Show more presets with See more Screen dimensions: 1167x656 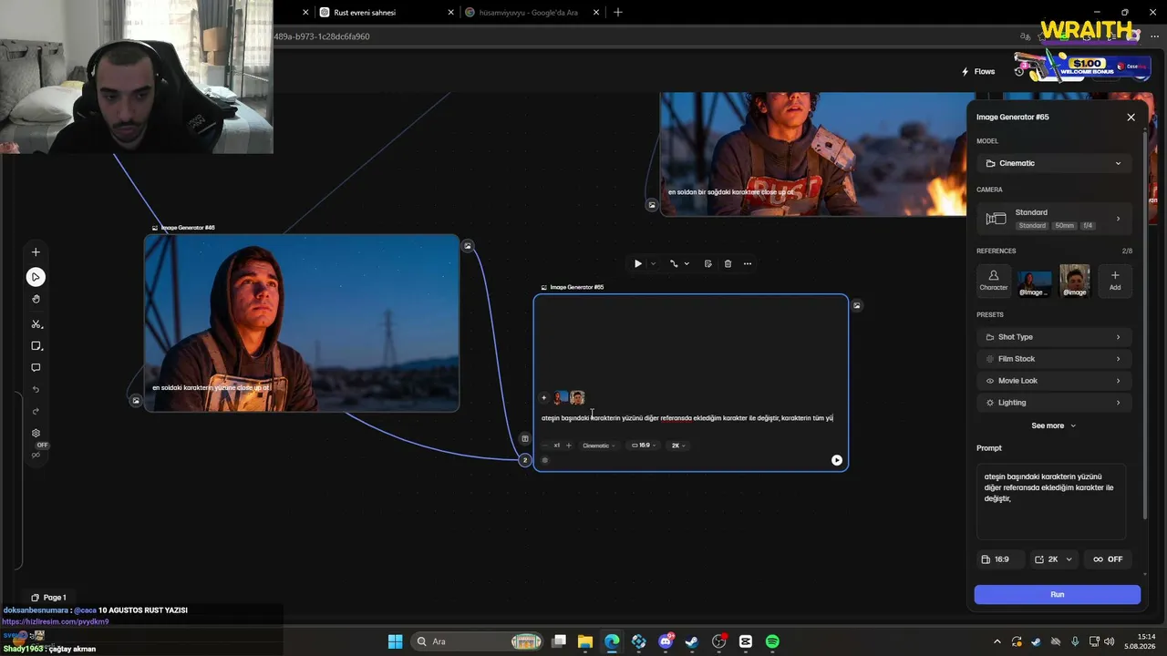pyautogui.click(x=1054, y=425)
